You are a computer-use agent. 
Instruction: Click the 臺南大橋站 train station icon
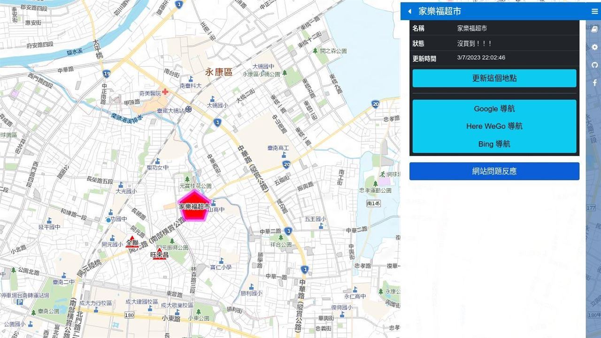(x=188, y=110)
